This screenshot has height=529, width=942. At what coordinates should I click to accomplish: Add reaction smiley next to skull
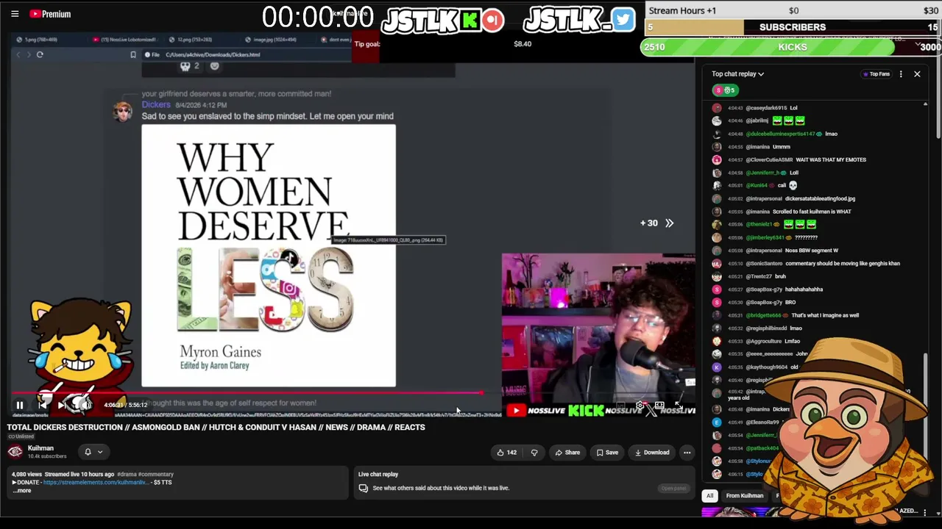click(x=214, y=66)
